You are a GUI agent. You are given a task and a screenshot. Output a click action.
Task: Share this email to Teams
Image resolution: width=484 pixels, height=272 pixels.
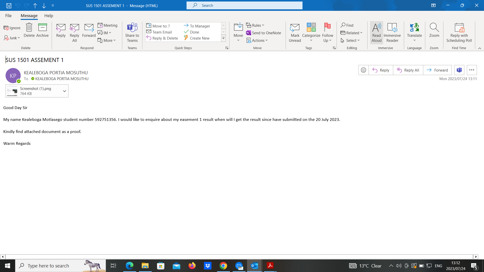tap(132, 32)
